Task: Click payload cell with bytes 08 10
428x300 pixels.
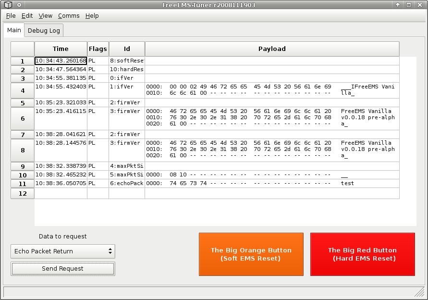Action: [x=272, y=175]
